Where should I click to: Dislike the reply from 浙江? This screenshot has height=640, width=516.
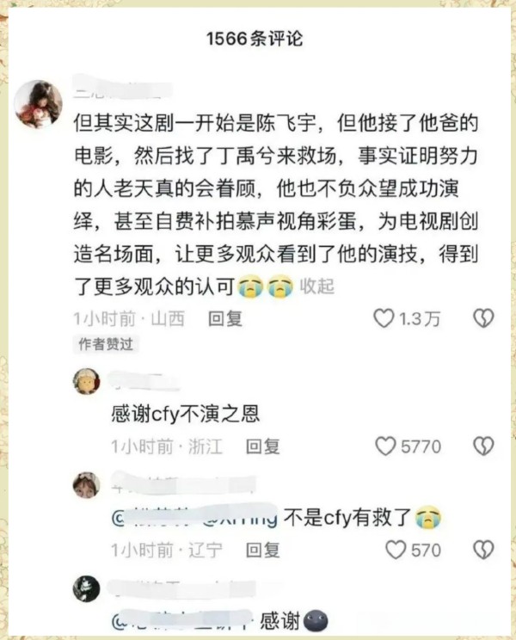tap(483, 446)
